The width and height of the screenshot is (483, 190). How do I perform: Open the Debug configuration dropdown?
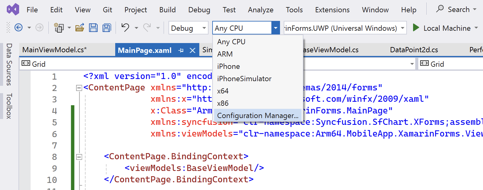[188, 28]
